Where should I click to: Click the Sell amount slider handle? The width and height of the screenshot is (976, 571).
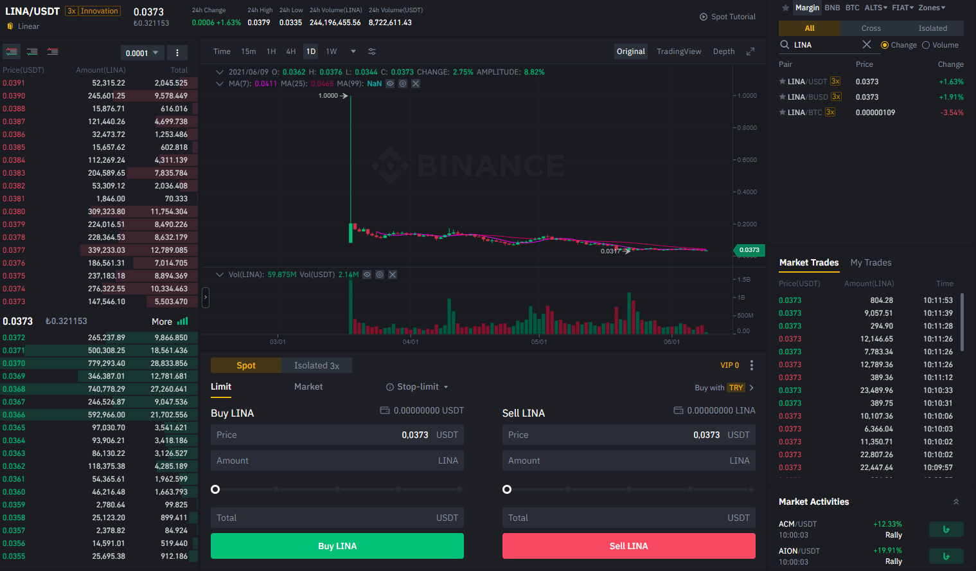(507, 489)
